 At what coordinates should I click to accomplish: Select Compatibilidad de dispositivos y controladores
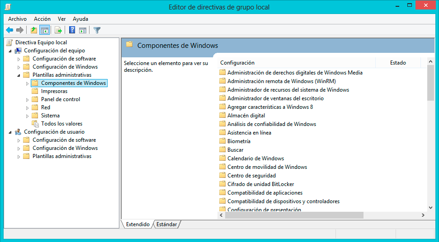(283, 201)
